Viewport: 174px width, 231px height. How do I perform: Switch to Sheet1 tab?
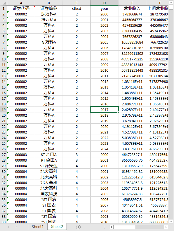pos(38,227)
